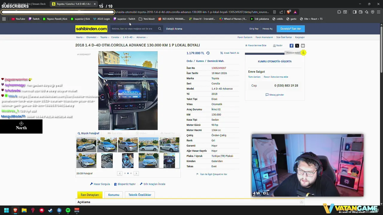Screen dimensions: 383x215
Task: Click Favori Satıcılarıma ekle link
Action: coord(276,77)
